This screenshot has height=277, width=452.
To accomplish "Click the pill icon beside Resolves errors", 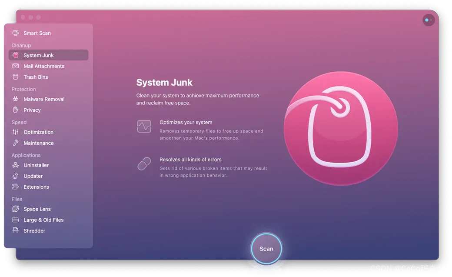I will tap(144, 164).
